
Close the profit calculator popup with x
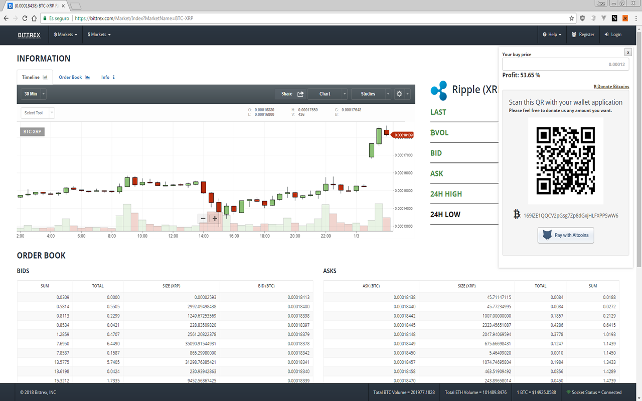pyautogui.click(x=628, y=52)
